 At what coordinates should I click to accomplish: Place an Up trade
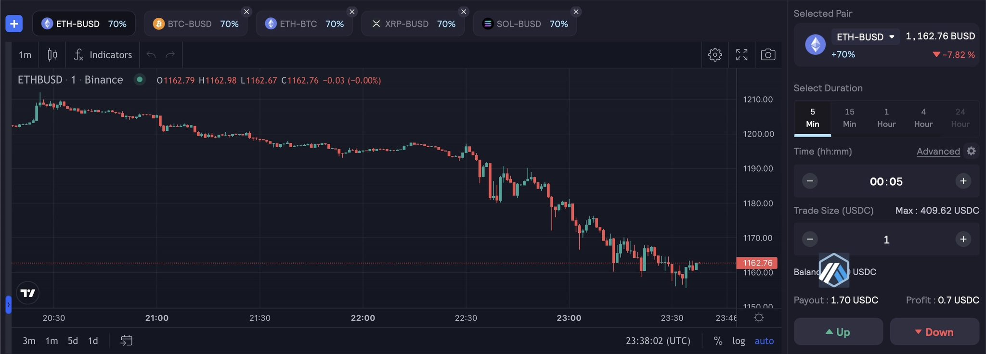(838, 331)
